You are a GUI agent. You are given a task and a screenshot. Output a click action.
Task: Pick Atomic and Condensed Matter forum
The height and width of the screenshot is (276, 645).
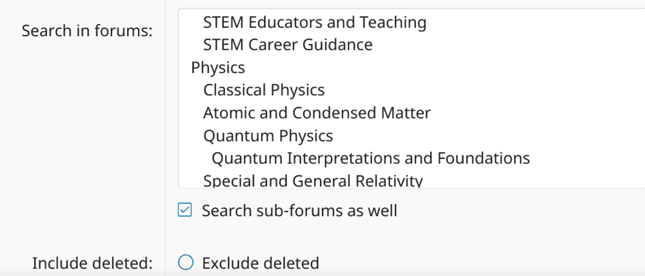tap(317, 113)
